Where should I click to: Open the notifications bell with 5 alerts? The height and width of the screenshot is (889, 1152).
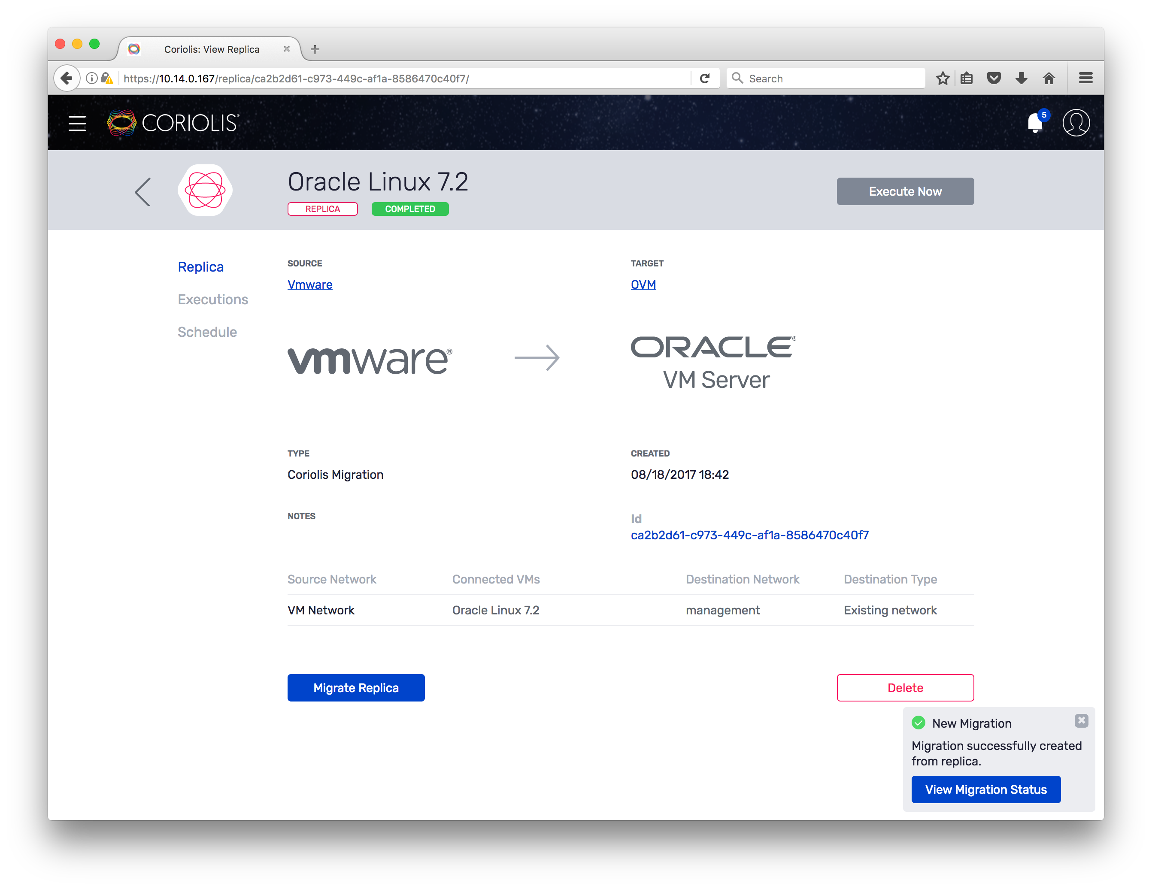(x=1035, y=123)
